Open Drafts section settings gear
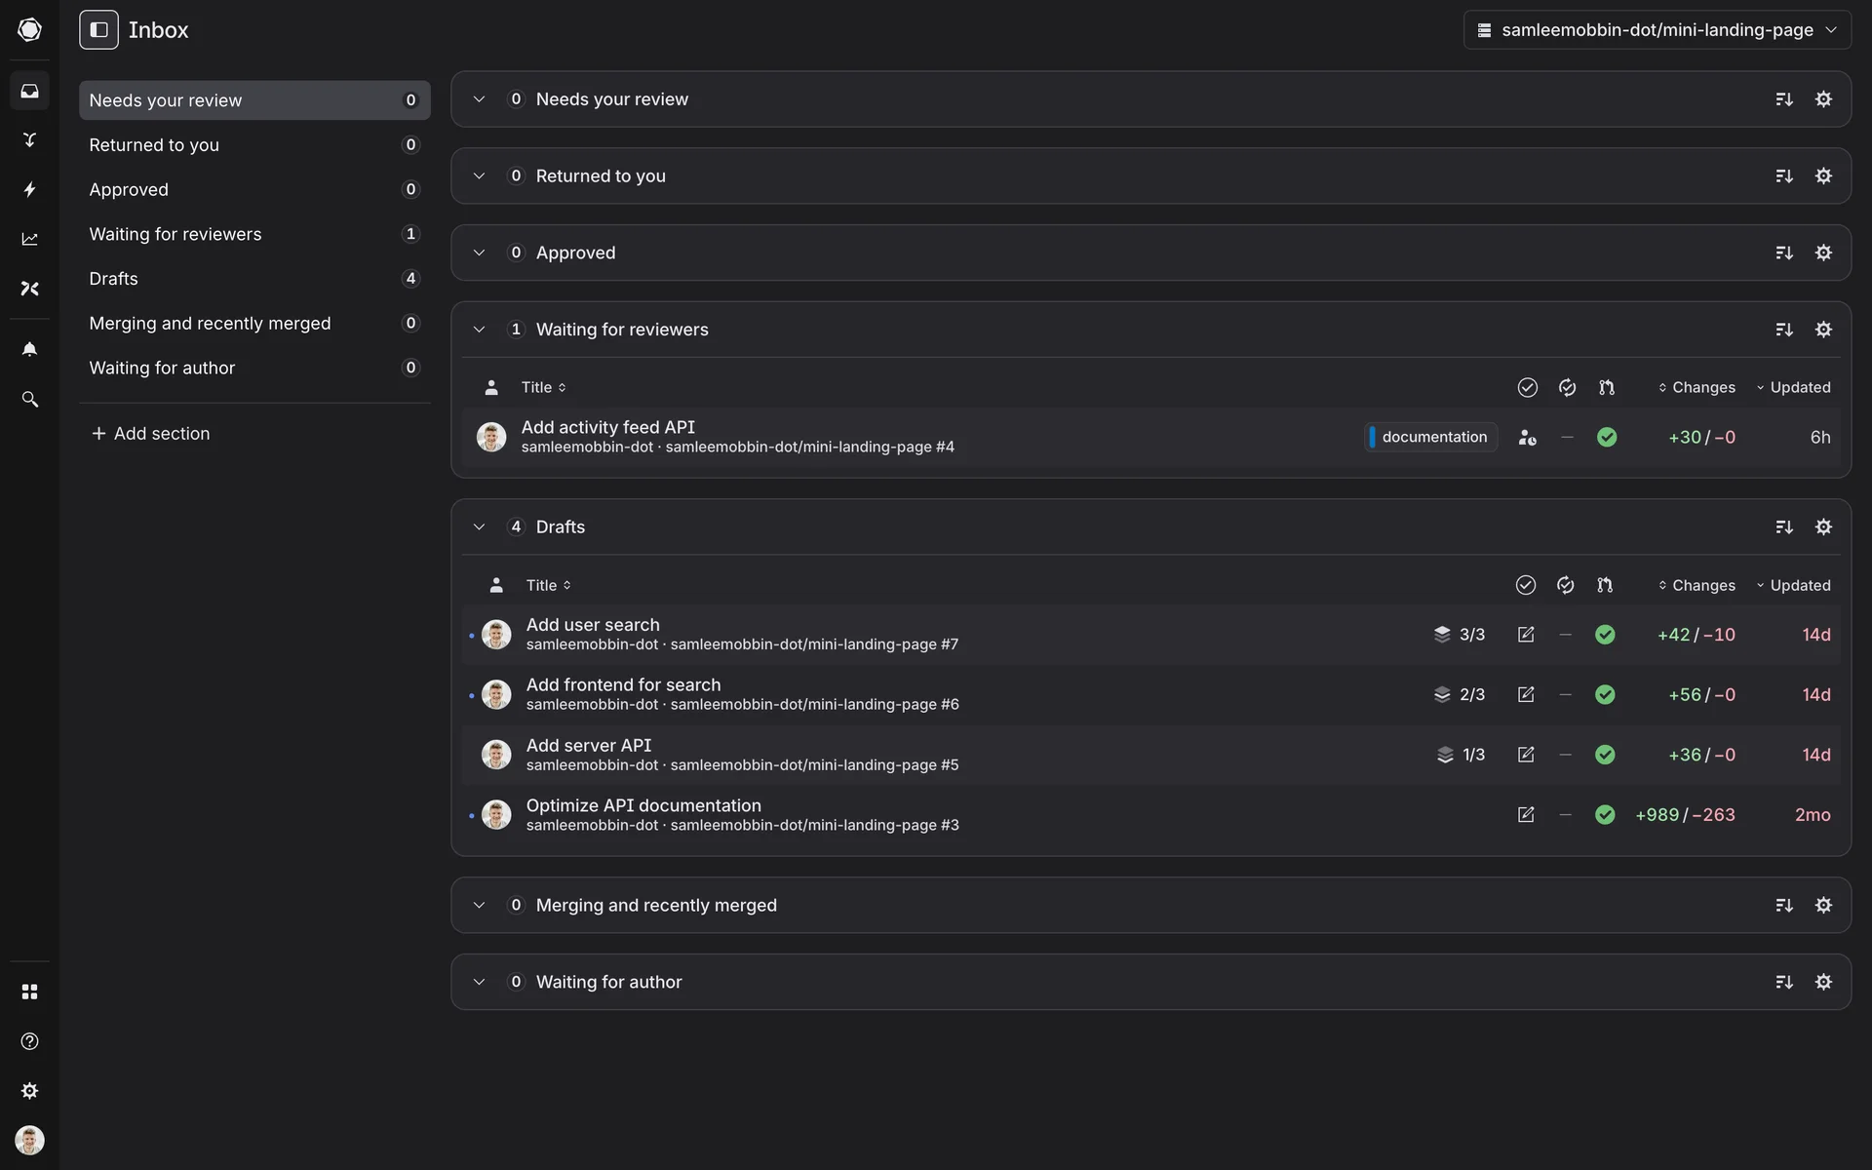This screenshot has height=1170, width=1872. click(x=1823, y=527)
